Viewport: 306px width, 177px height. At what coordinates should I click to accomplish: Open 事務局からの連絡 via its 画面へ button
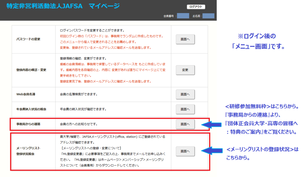185,124
